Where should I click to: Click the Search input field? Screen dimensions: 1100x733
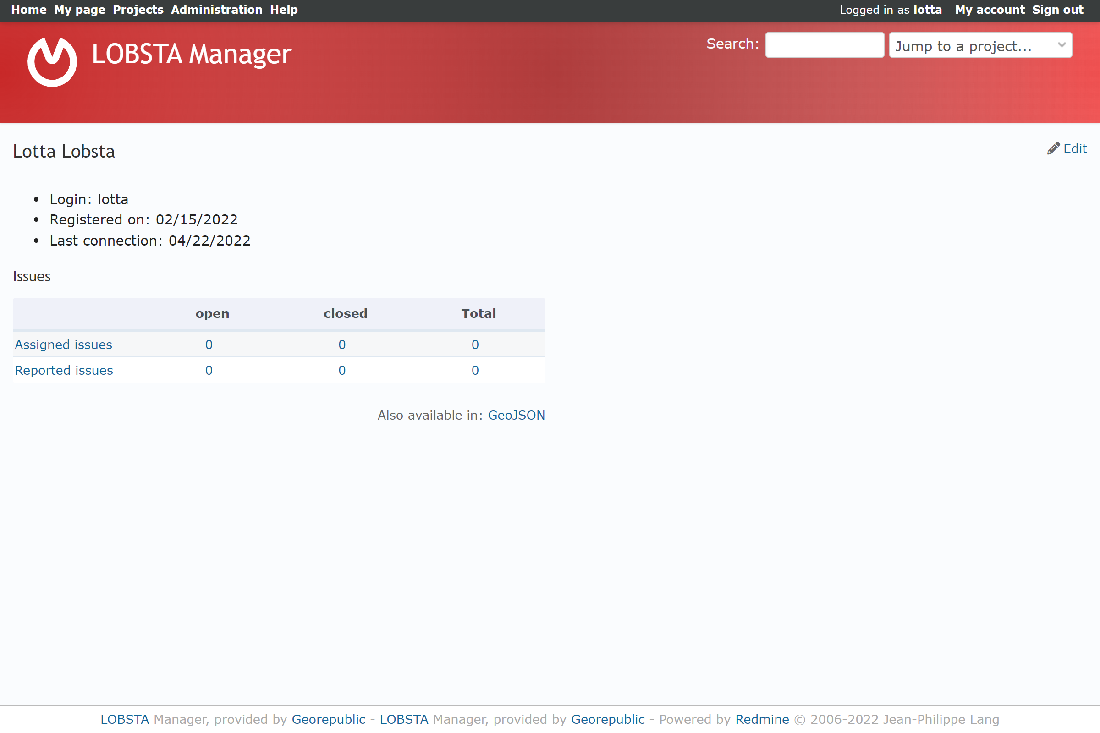click(x=823, y=45)
